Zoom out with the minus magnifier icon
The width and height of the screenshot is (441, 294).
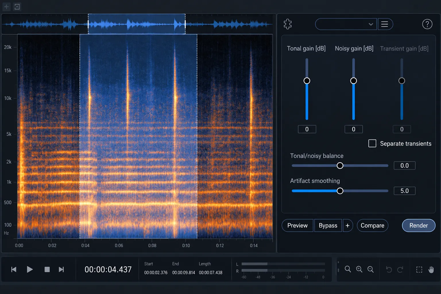(x=371, y=269)
